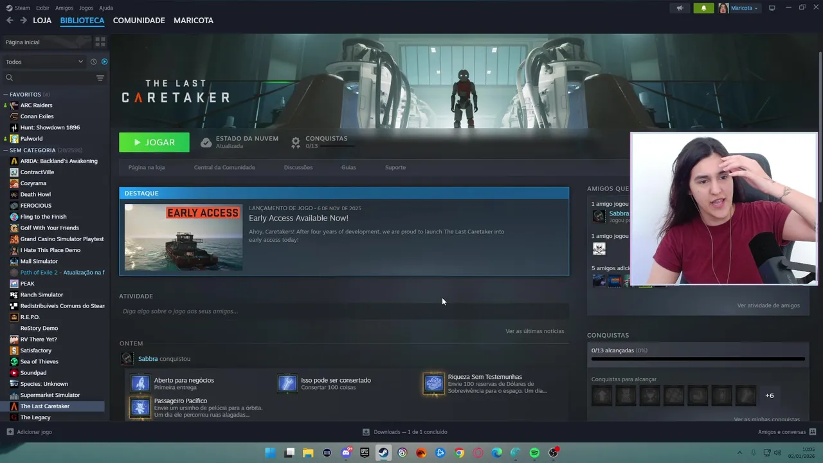Click the announcements megaphone icon
Image resolution: width=823 pixels, height=463 pixels.
point(680,8)
